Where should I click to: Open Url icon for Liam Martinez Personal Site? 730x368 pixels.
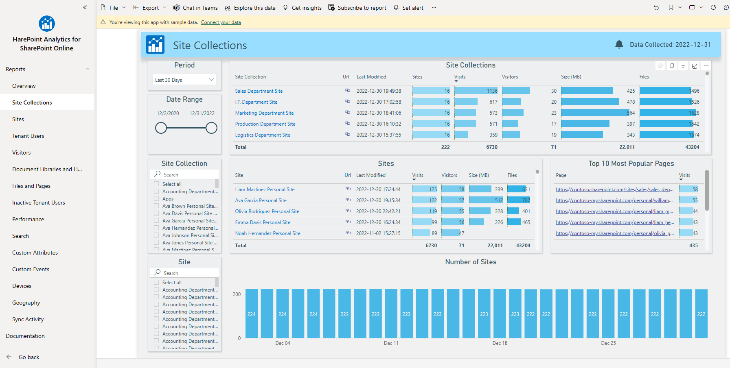coord(348,189)
